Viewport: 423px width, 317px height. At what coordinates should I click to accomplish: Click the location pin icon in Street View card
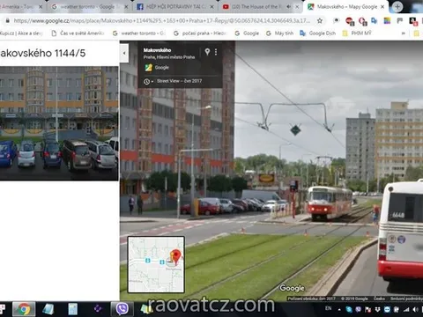pyautogui.click(x=207, y=52)
